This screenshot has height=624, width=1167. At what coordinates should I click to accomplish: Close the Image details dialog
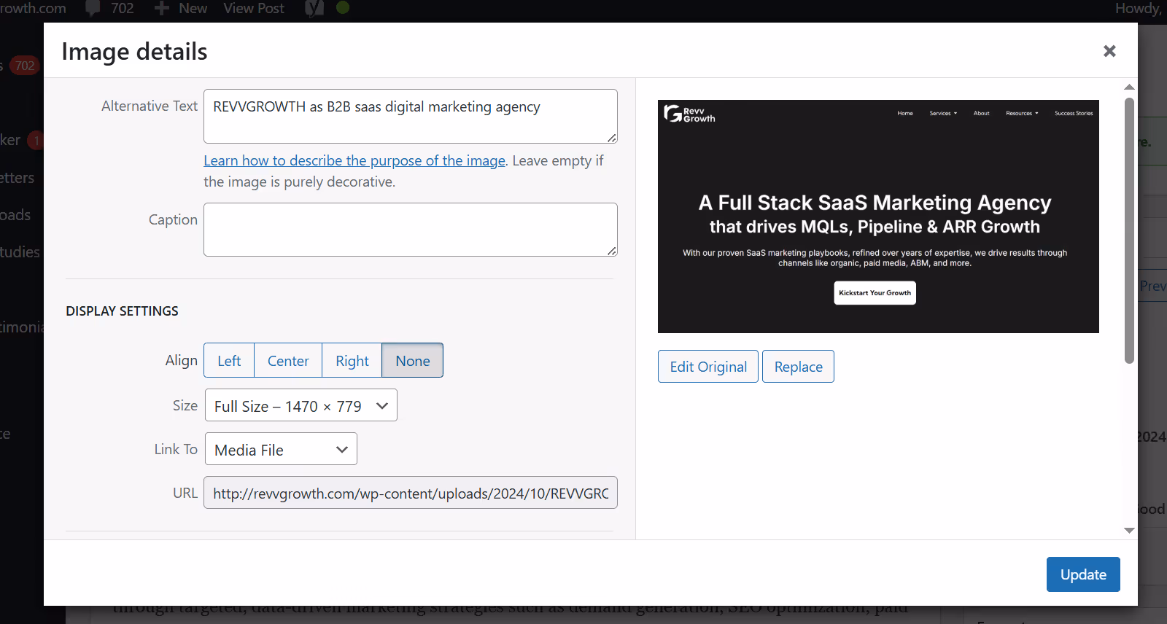click(1109, 51)
